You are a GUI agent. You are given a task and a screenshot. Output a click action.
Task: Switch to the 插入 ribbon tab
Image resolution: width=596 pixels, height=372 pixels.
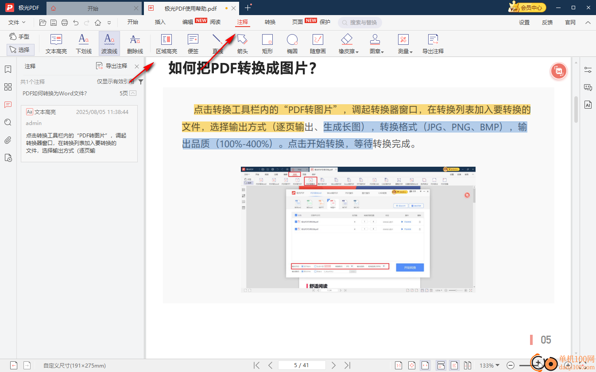coord(160,22)
